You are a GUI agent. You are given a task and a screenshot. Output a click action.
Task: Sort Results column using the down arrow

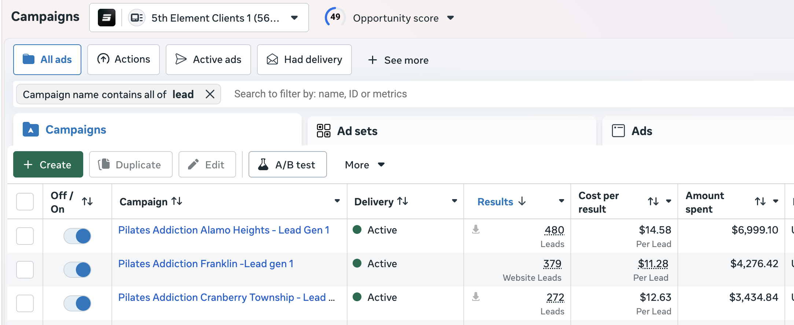coord(522,201)
